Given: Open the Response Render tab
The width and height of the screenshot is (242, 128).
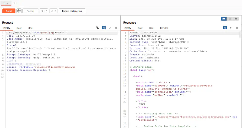Looking at the screenshot, I should (164, 28).
